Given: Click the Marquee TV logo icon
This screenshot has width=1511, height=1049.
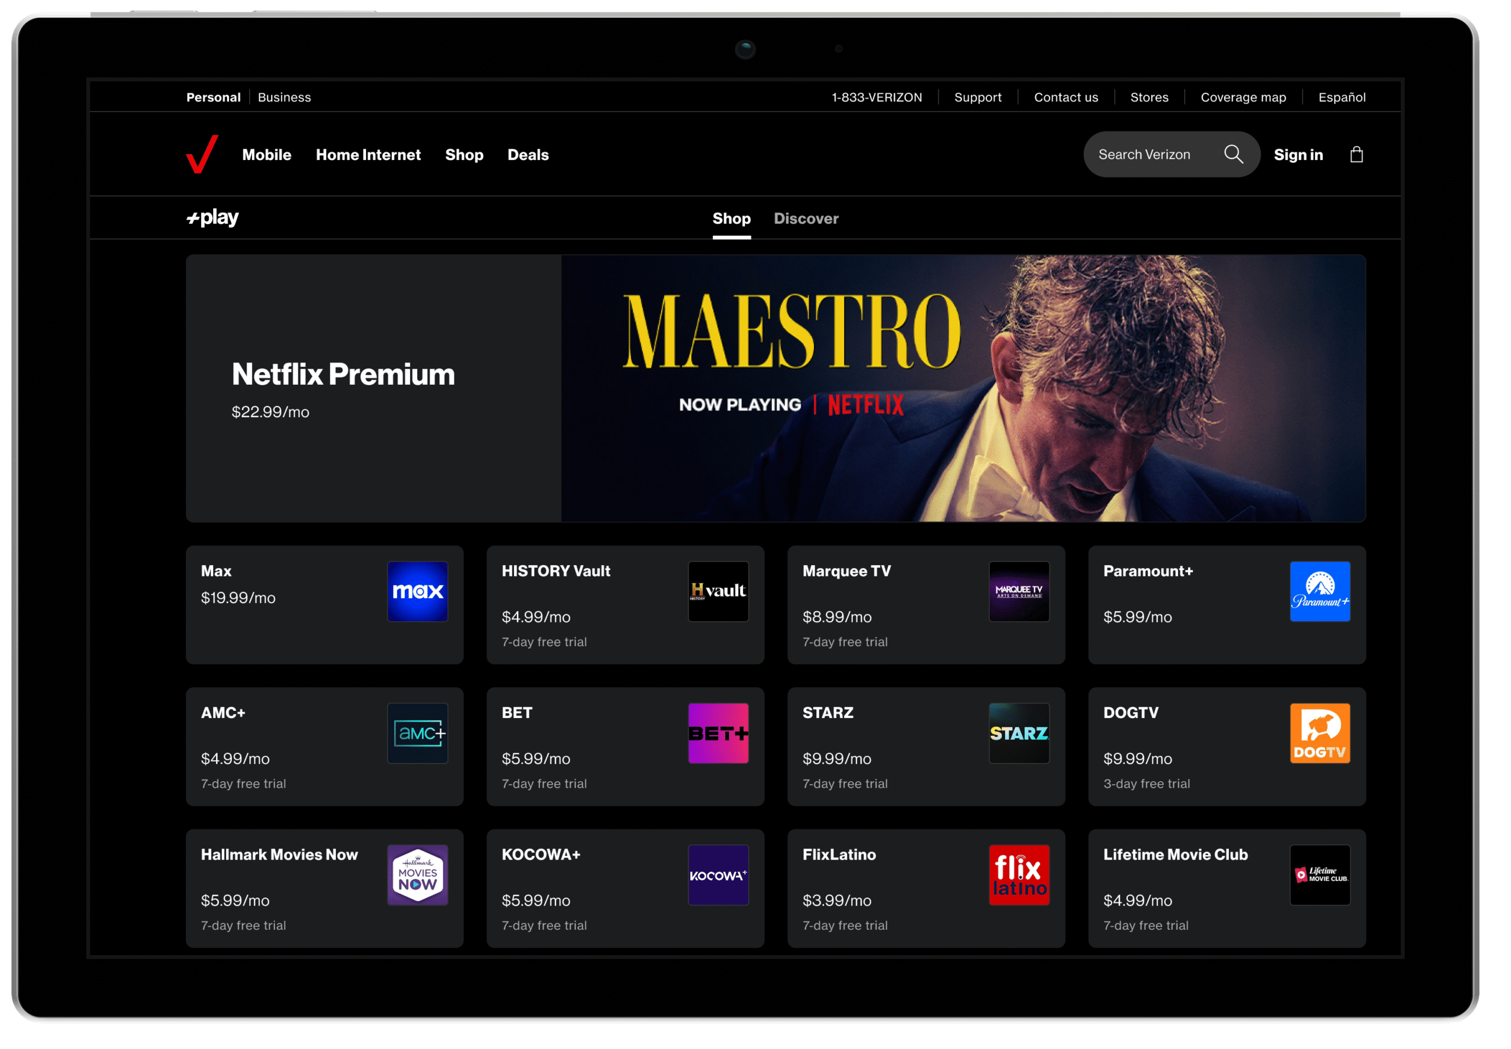Looking at the screenshot, I should coord(1019,591).
